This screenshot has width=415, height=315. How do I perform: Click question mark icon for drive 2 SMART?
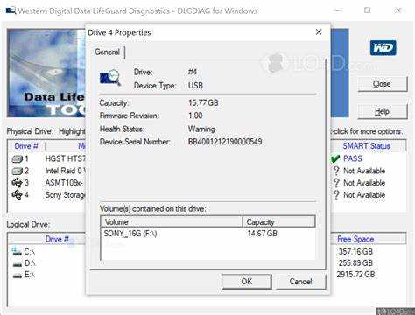336,171
